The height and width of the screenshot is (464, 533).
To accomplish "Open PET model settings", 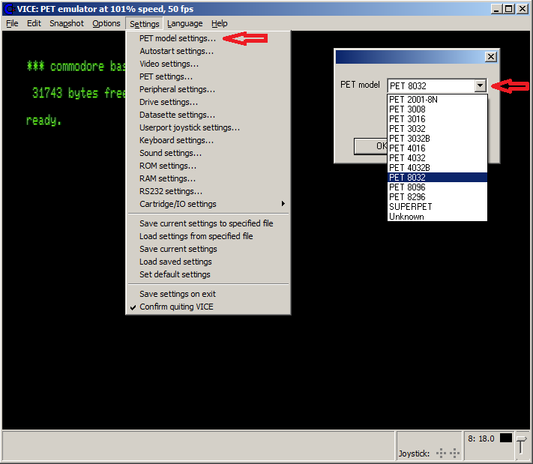I will [x=208, y=38].
